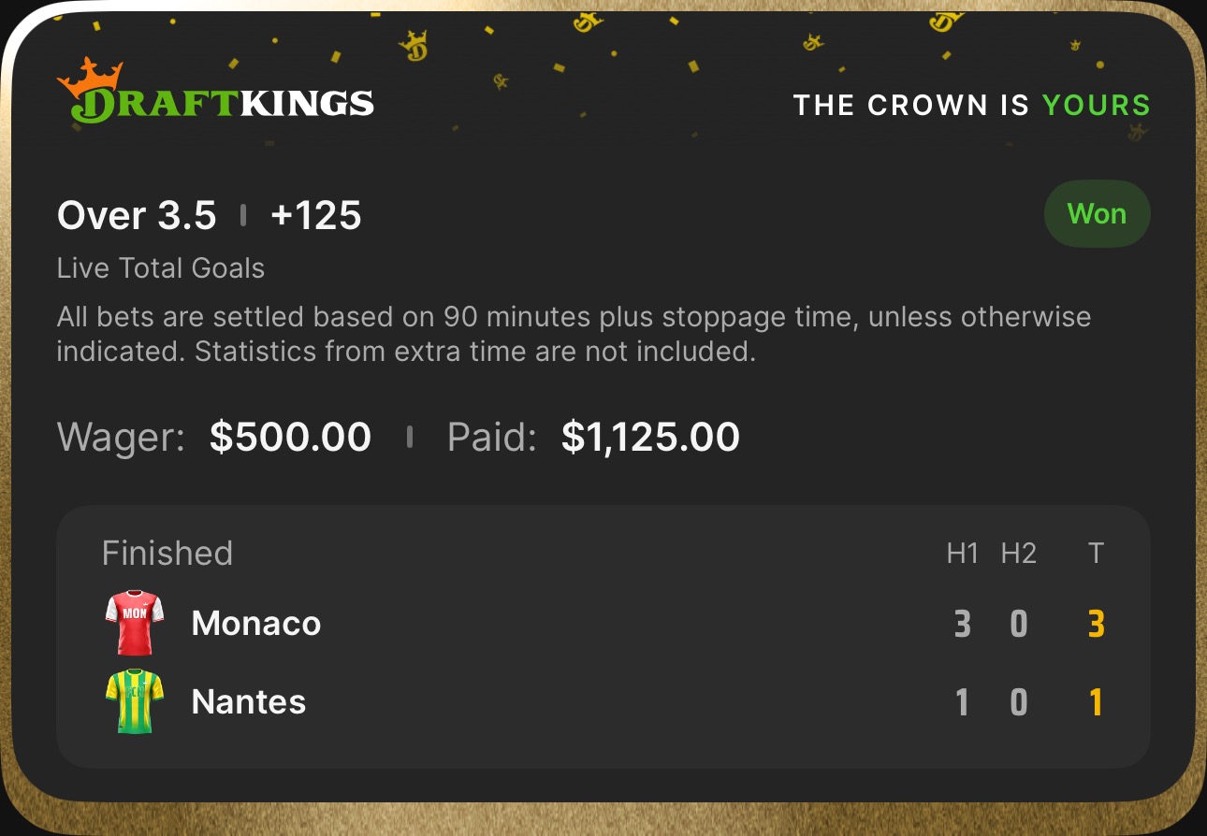Click the bet settlement rules text
Screen dimensions: 1207x836
click(x=573, y=335)
